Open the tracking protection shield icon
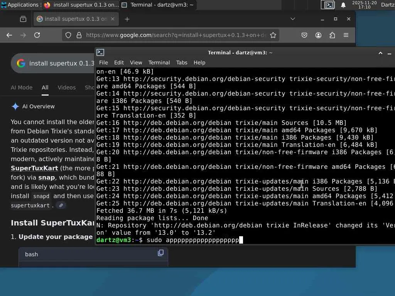395x296 pixels. (68, 35)
